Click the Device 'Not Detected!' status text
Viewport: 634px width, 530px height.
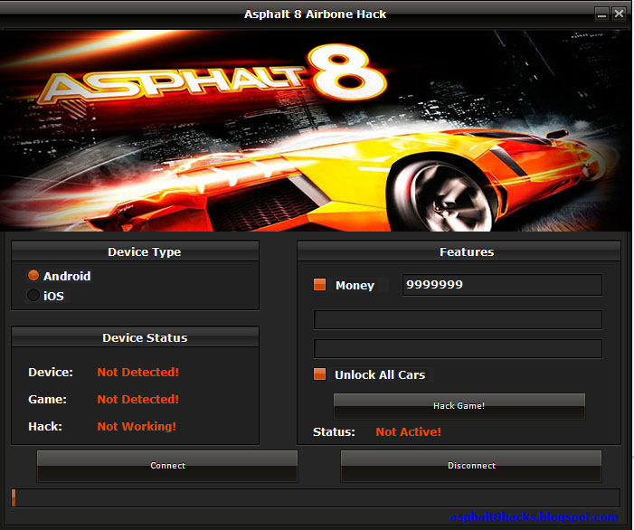coord(137,373)
